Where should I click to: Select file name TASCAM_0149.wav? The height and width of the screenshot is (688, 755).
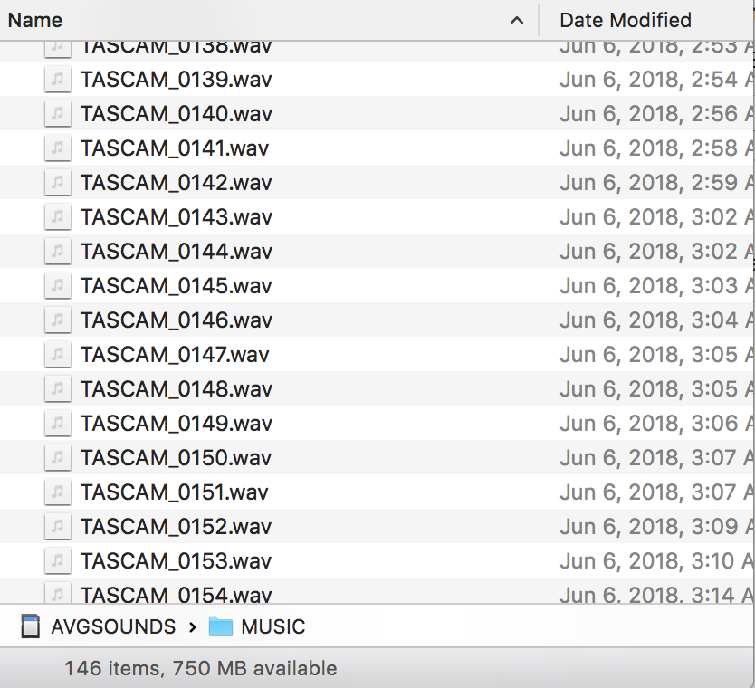pyautogui.click(x=177, y=424)
